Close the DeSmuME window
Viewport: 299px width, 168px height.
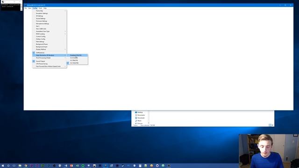[x=291, y=5]
